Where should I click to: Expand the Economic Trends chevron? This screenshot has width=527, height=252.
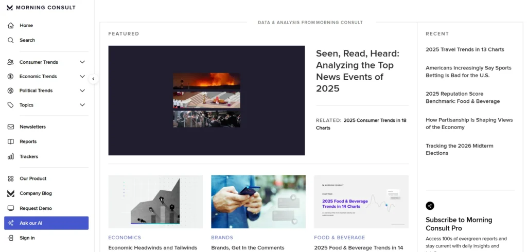click(x=82, y=77)
